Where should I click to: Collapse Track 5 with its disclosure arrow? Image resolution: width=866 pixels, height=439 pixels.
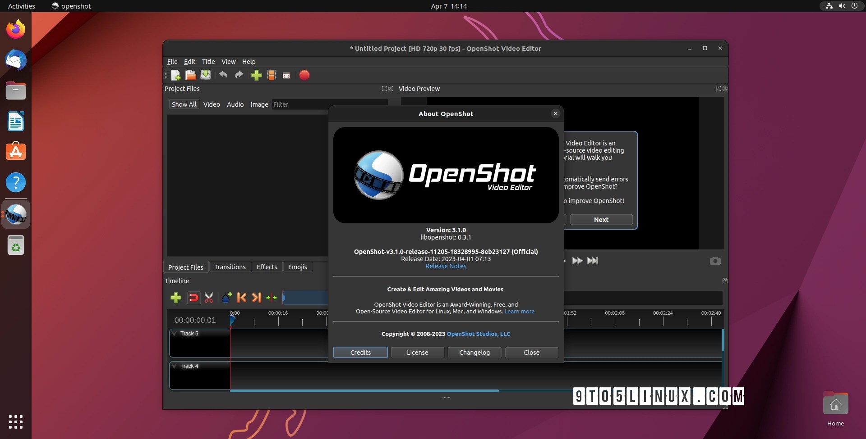pos(175,333)
